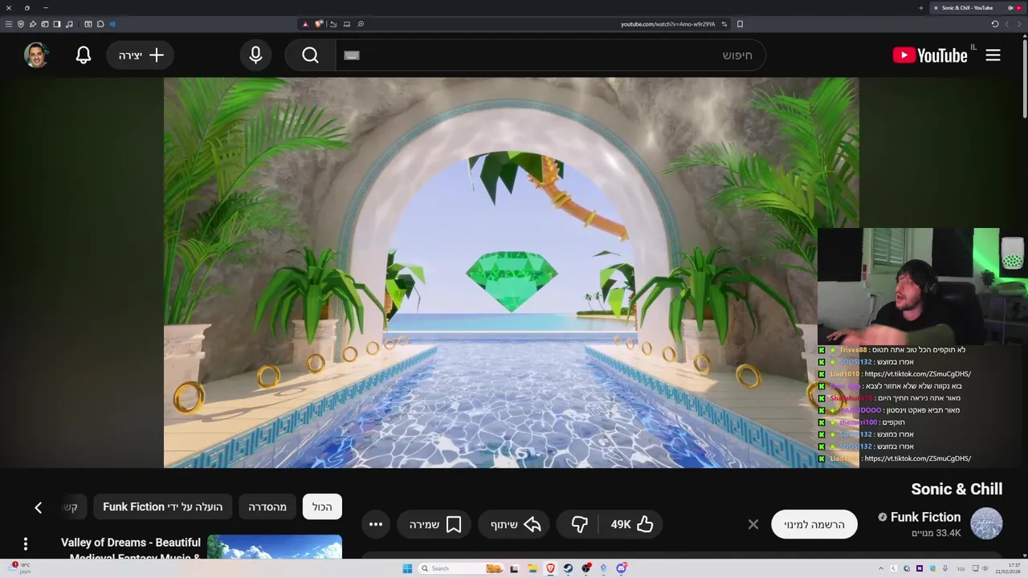Open the browser VPN shield icon

tap(21, 24)
